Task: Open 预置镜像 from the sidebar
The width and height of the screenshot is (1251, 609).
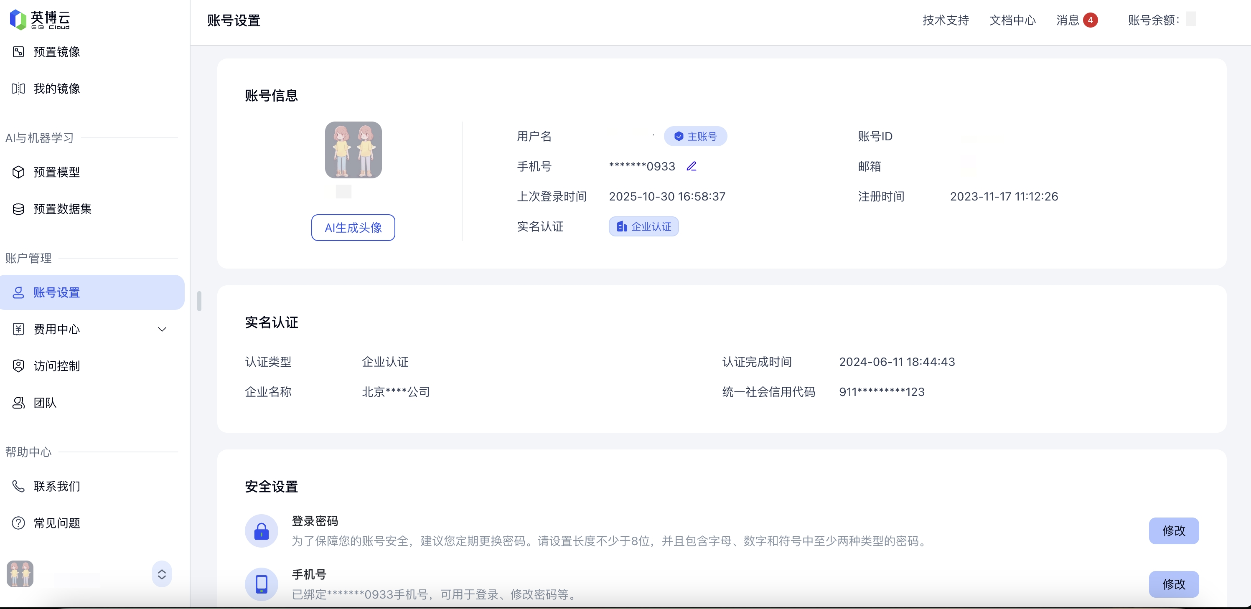Action: (56, 52)
